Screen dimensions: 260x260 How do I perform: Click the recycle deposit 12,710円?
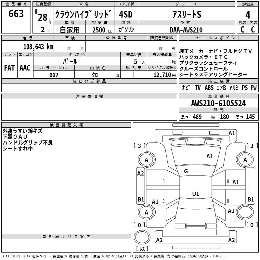click(x=164, y=75)
